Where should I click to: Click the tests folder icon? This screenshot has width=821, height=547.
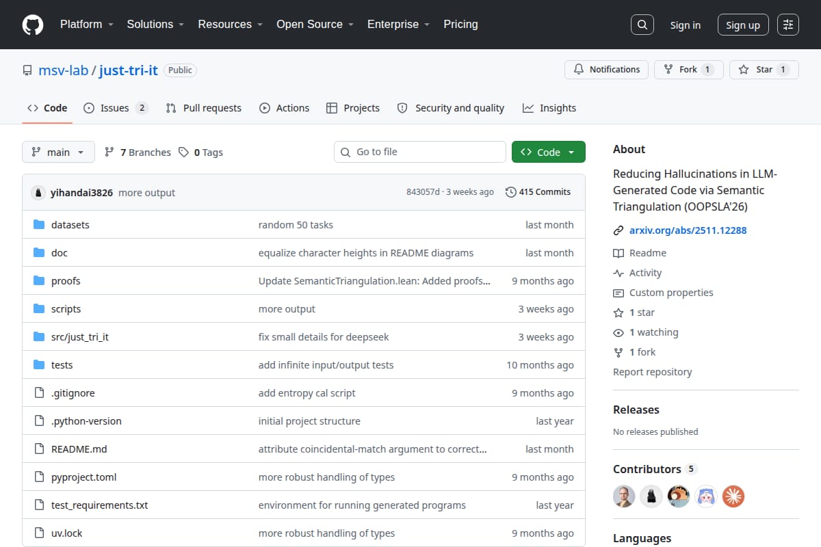click(x=39, y=365)
